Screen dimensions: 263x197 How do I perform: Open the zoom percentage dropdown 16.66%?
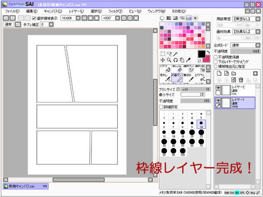tap(78, 18)
